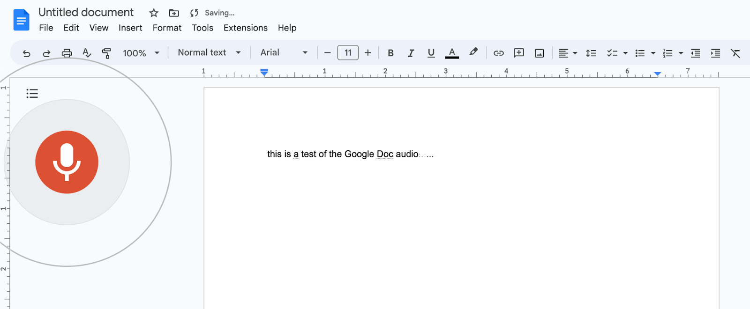Image resolution: width=750 pixels, height=309 pixels.
Task: Open the Insert menu
Action: coord(130,28)
